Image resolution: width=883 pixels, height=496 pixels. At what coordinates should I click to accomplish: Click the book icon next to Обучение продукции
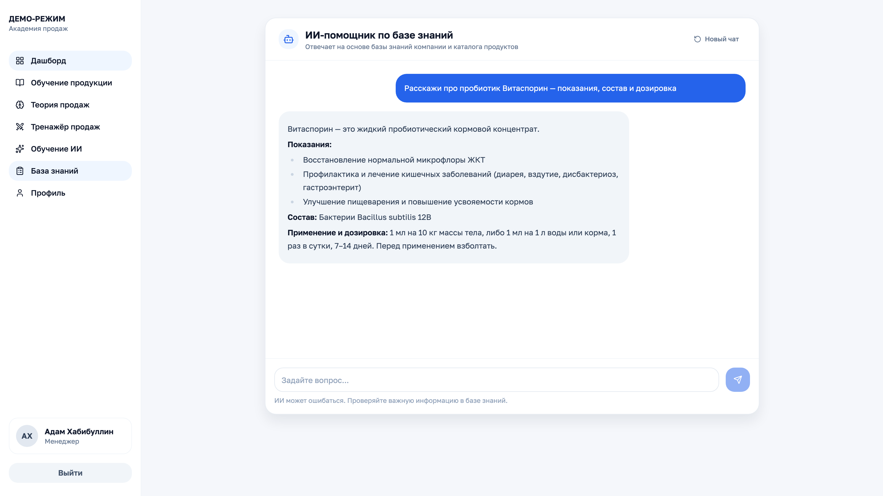(x=20, y=82)
